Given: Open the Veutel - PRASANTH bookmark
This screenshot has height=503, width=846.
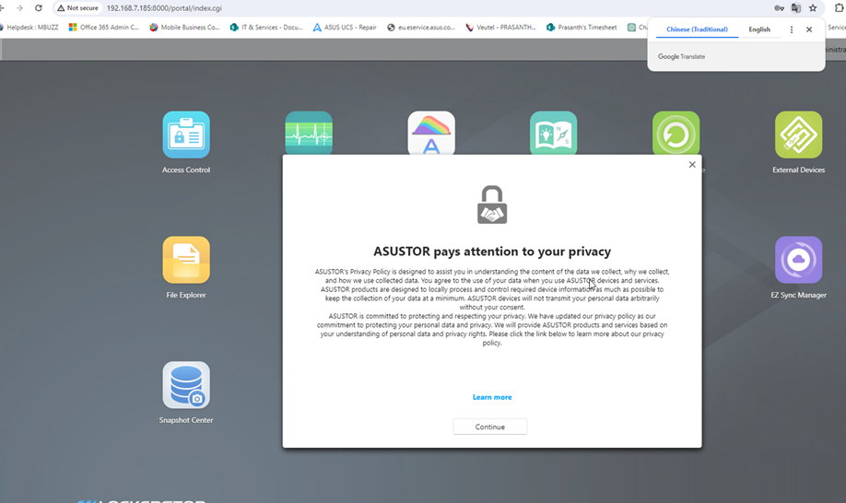Looking at the screenshot, I should pyautogui.click(x=501, y=27).
